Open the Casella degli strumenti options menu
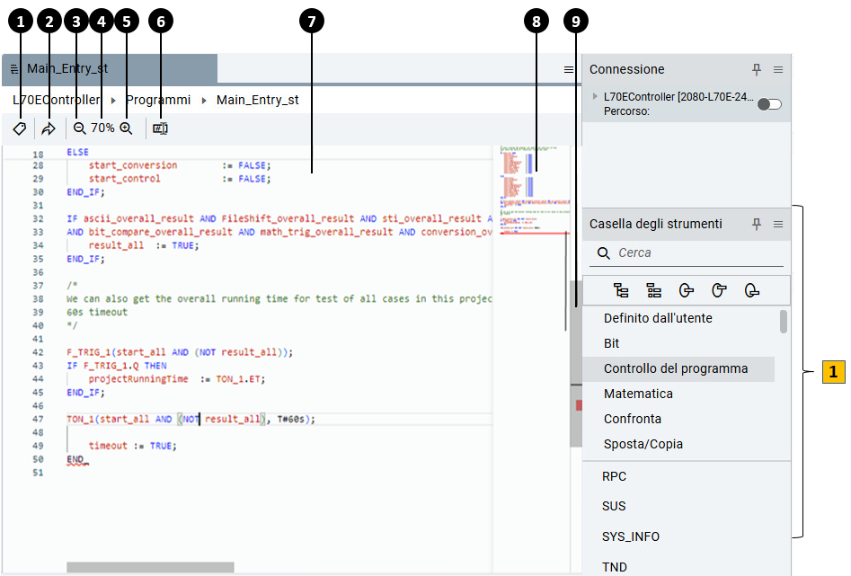The width and height of the screenshot is (851, 576). tap(778, 224)
